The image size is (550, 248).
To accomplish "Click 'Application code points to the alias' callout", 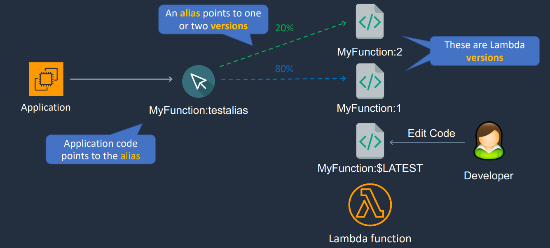I will click(101, 149).
